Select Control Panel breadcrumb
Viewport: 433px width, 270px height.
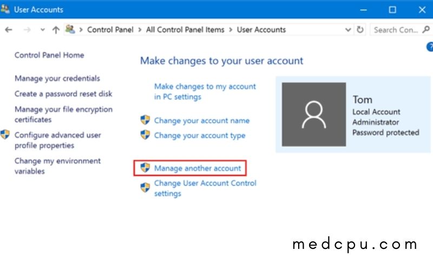coord(110,30)
